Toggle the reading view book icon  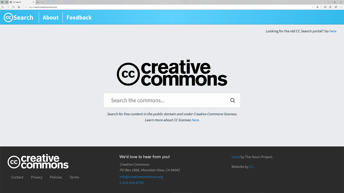pyautogui.click(x=313, y=7)
